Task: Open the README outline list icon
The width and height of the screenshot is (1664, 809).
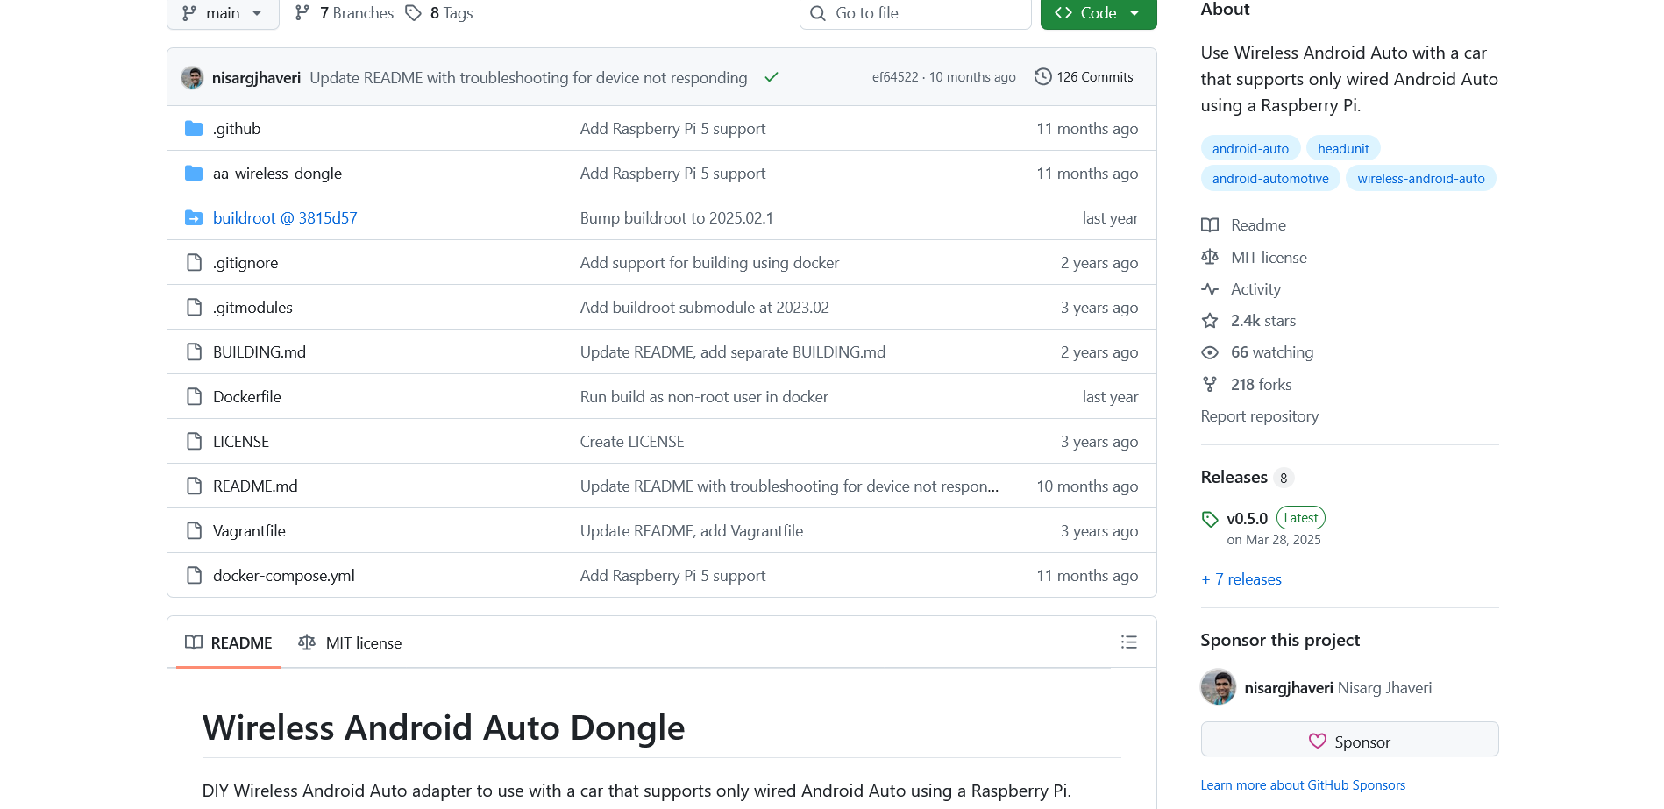Action: point(1128,642)
